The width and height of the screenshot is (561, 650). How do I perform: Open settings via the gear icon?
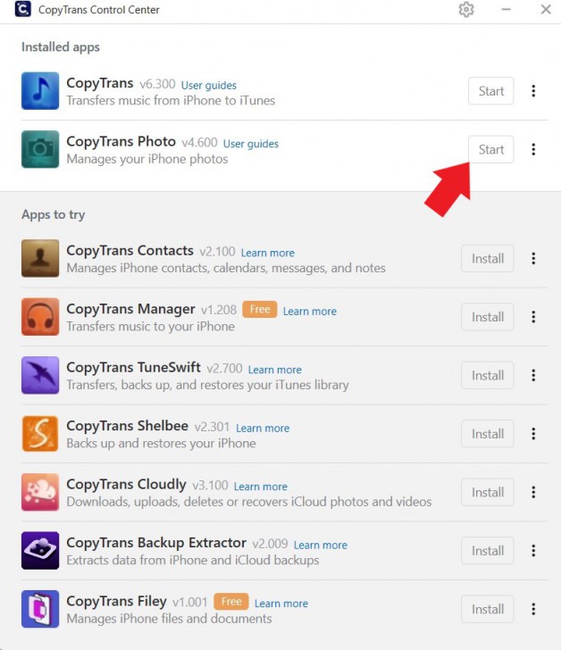tap(466, 10)
